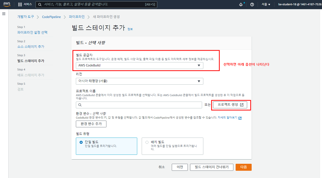Select Step 3 빌드 스테이지 추가
This screenshot has height=178, width=322.
[x=31, y=61]
